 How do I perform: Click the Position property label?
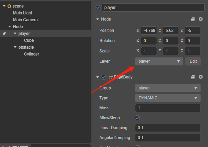[107, 30]
